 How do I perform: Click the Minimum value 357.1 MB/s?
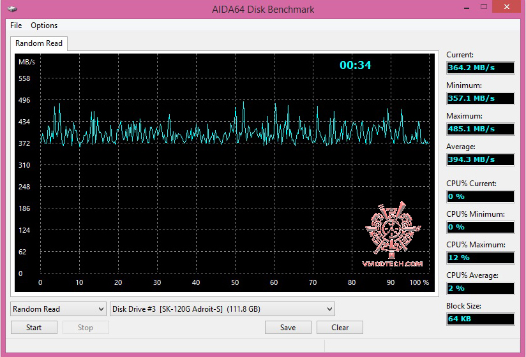point(481,98)
